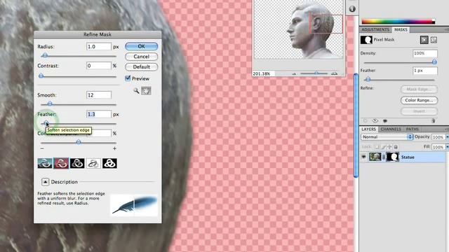449x252 pixels.
Task: Click the lock position icon
Action: [389, 147]
